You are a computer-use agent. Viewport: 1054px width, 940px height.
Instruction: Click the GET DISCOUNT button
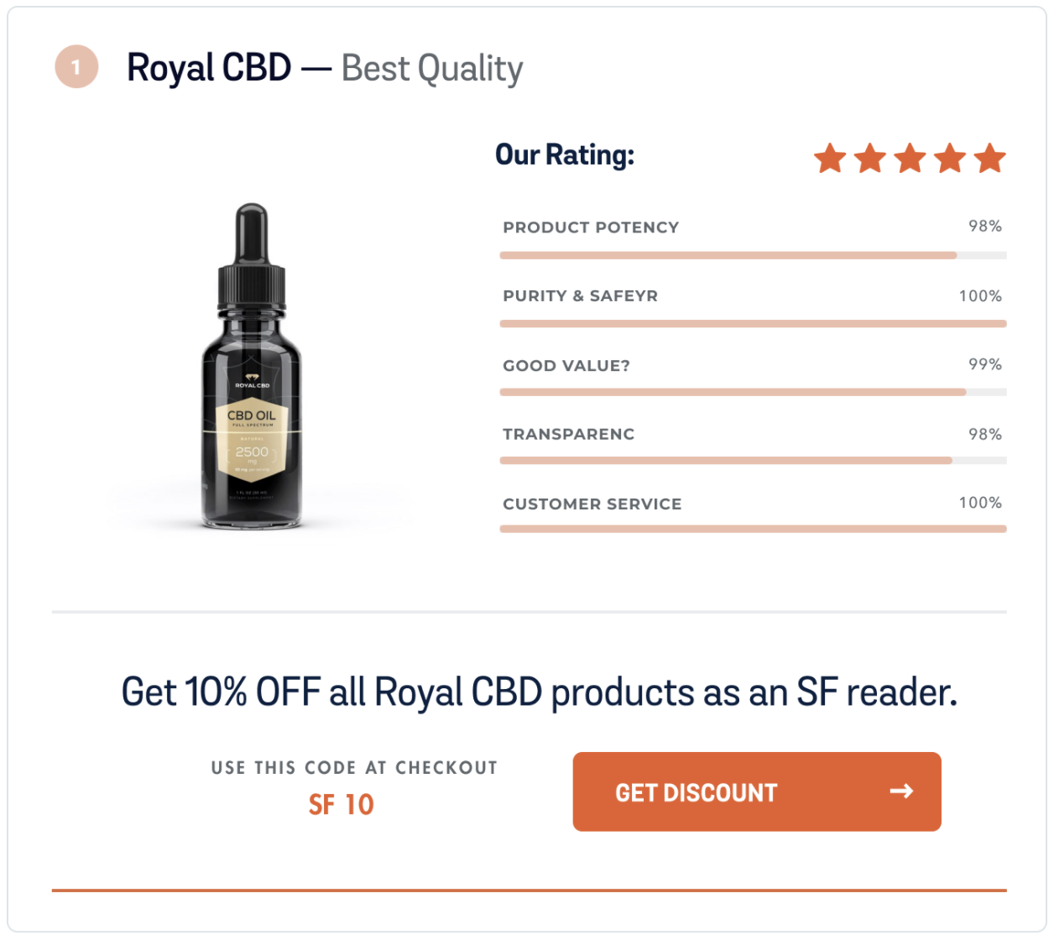756,791
